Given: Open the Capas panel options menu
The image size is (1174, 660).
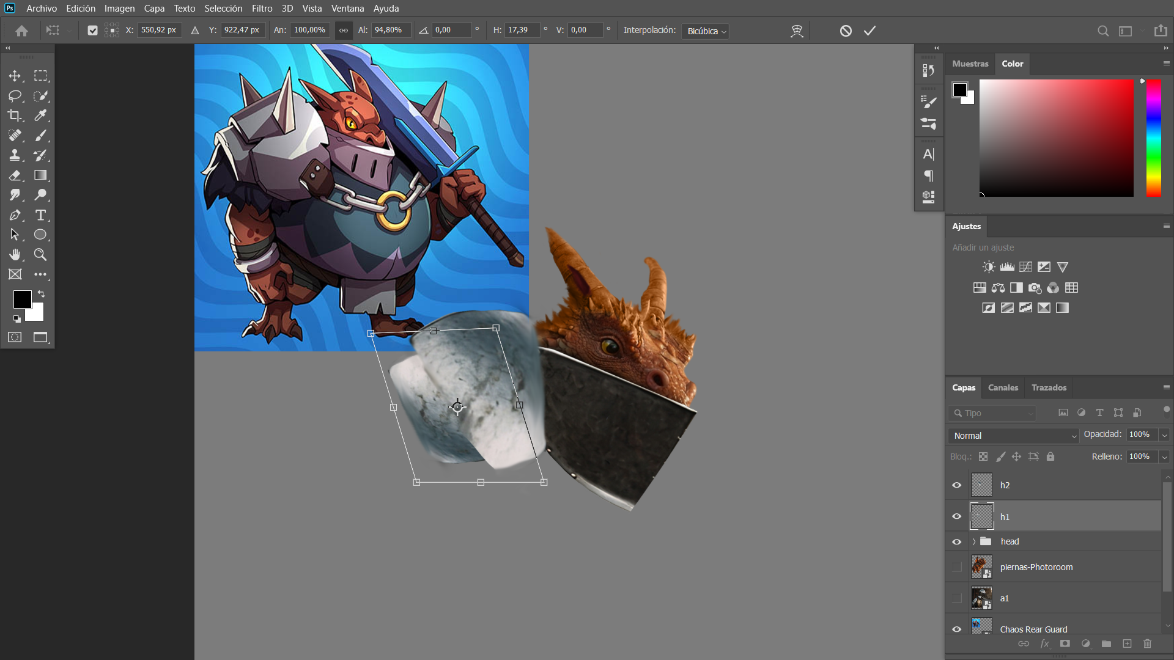Looking at the screenshot, I should 1166,387.
